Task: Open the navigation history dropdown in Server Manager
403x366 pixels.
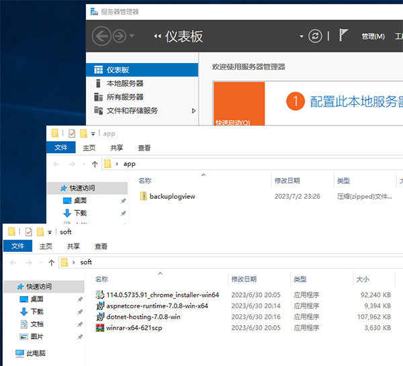Action: pyautogui.click(x=132, y=36)
